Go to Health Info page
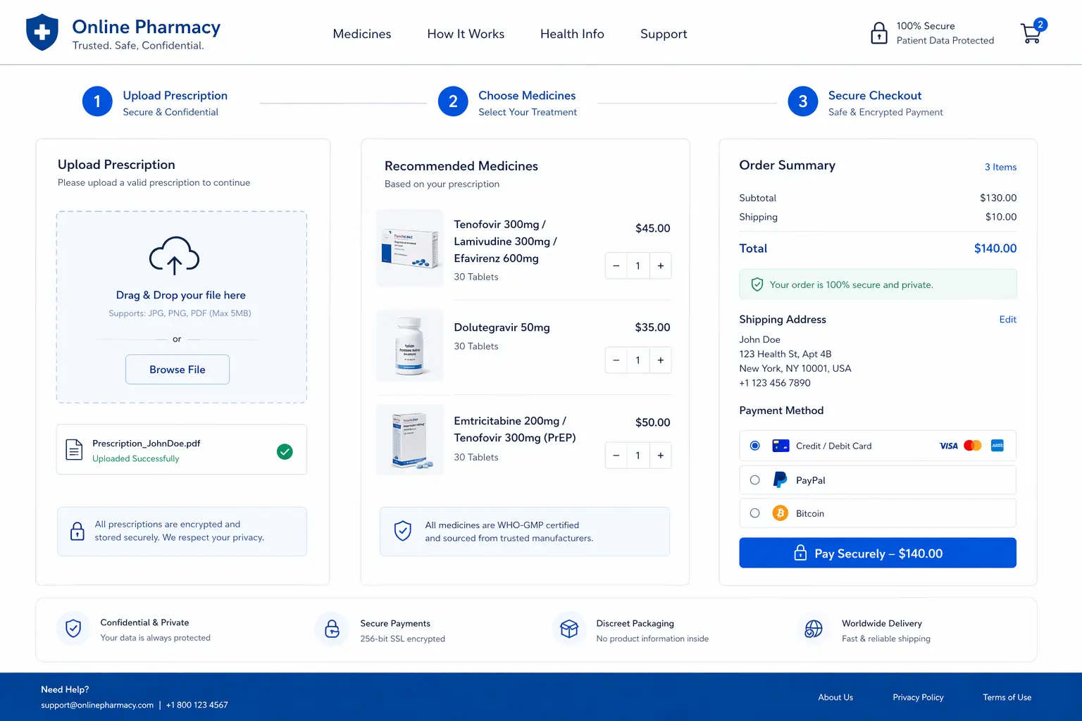Screen dimensions: 1082x721 572,34
